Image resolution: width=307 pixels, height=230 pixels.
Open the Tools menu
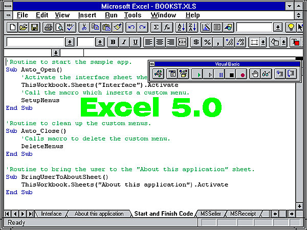[133, 15]
